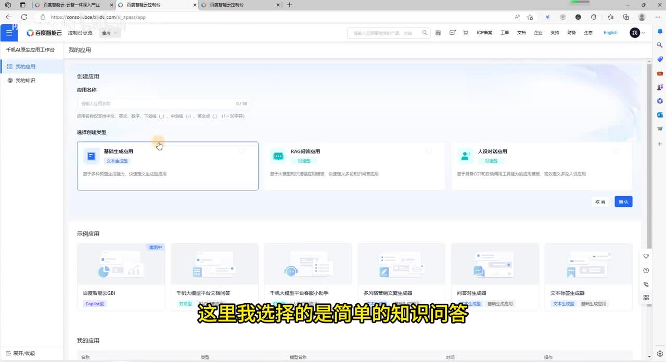
Task: Click the search magnifier icon in header
Action: coord(425,33)
